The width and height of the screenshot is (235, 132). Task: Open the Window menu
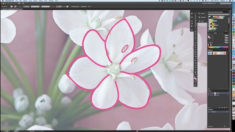[x=51, y=1]
